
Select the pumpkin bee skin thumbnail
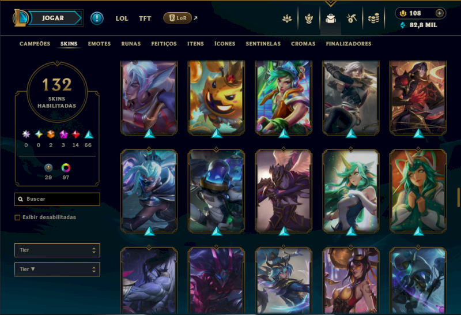pos(217,97)
